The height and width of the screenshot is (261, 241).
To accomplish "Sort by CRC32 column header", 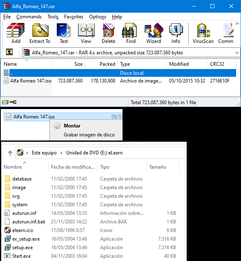I will tap(221, 64).
